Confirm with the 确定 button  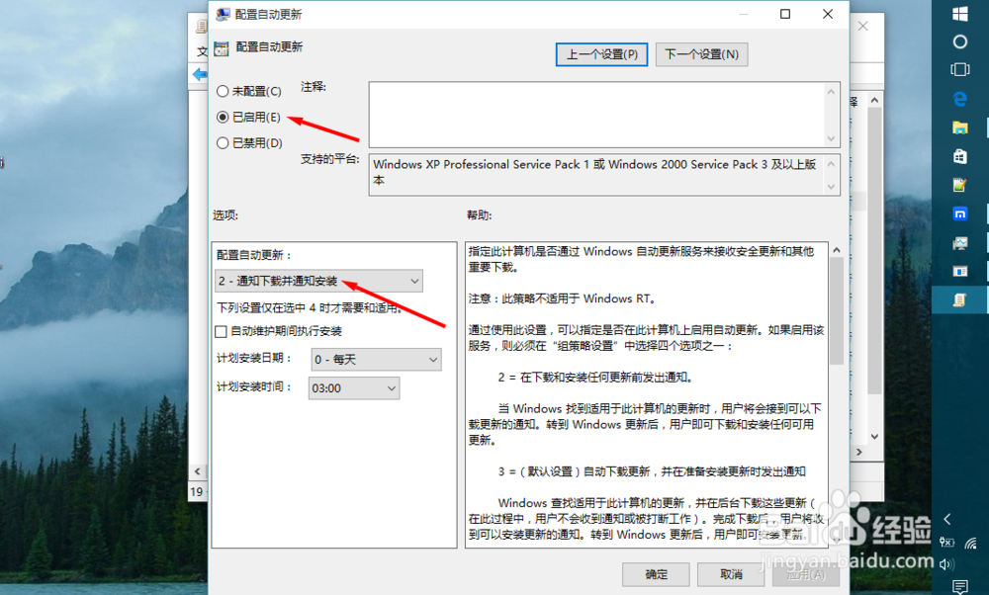(x=657, y=574)
